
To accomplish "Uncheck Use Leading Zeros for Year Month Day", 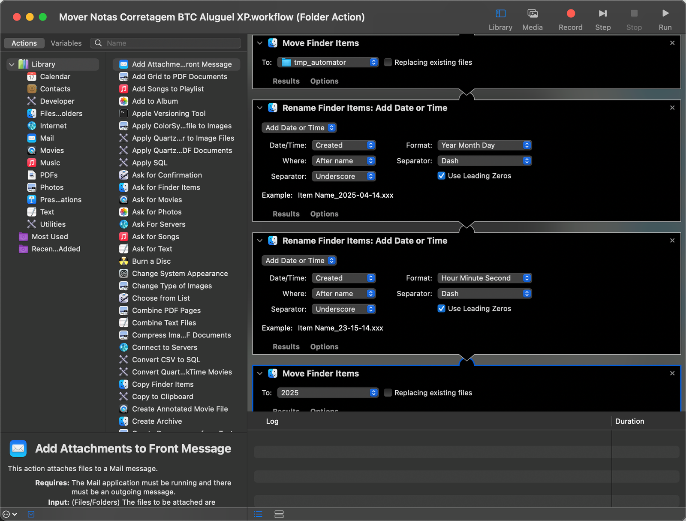I will click(x=441, y=175).
